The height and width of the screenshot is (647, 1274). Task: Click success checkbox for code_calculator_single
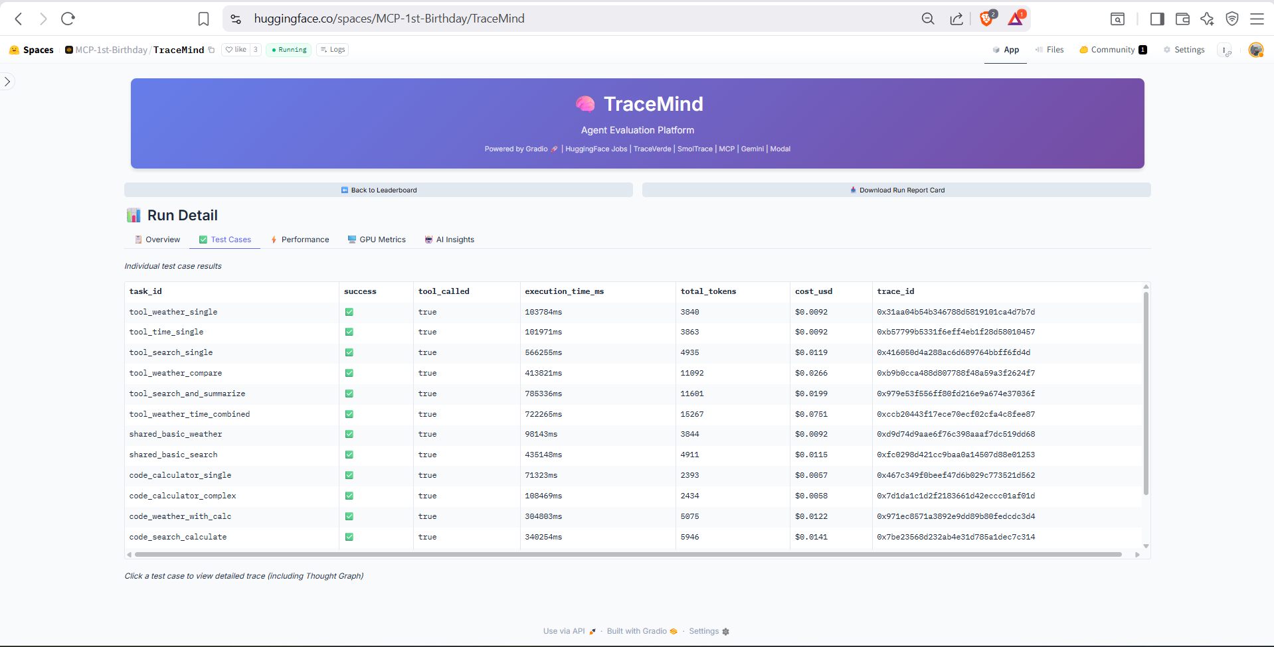[349, 475]
